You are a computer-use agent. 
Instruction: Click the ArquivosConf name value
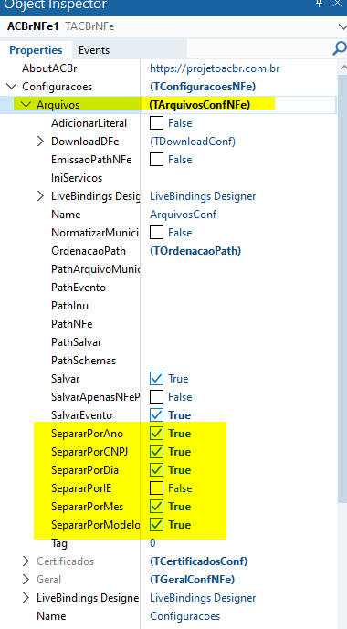click(183, 215)
